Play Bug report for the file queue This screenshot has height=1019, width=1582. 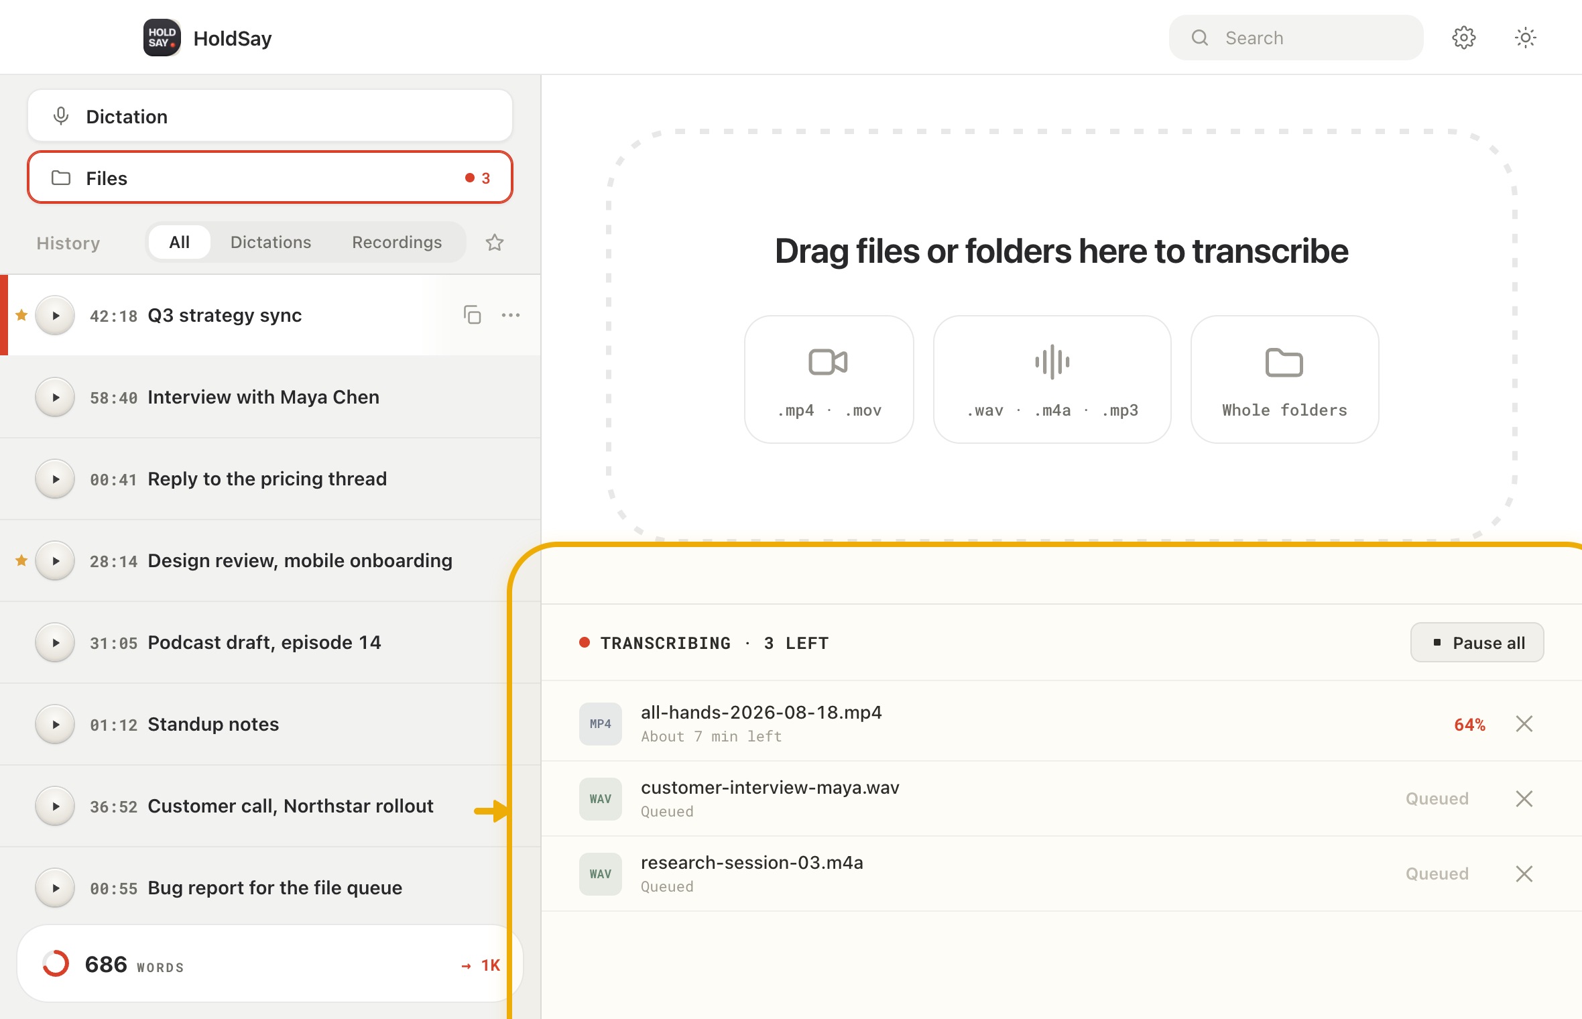pos(55,888)
